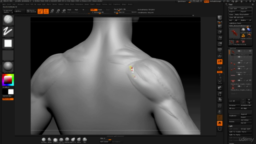This screenshot has height=144, width=256.
Task: Open the material sphere selector
Action: pyautogui.click(x=8, y=67)
